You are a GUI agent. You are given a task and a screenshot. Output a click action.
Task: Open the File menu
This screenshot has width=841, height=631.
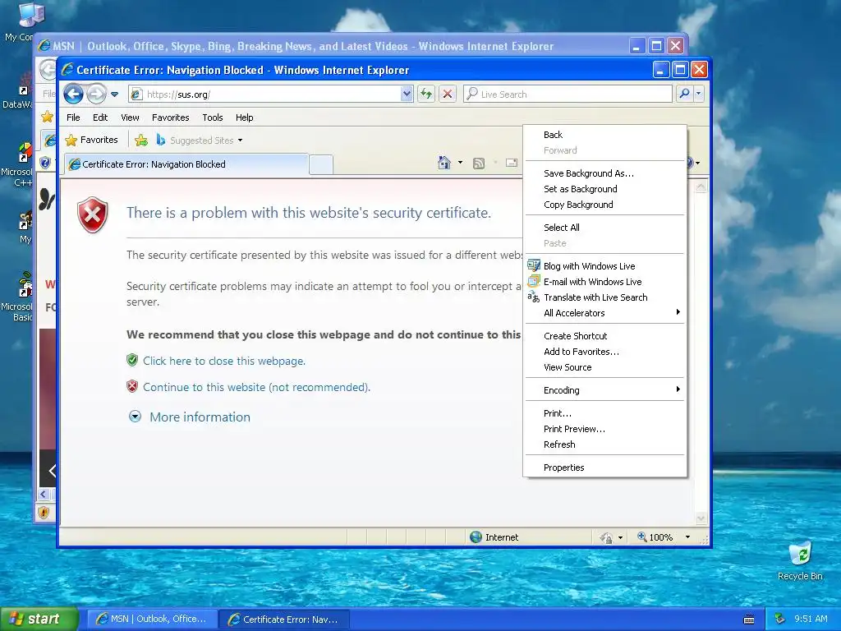pyautogui.click(x=73, y=117)
